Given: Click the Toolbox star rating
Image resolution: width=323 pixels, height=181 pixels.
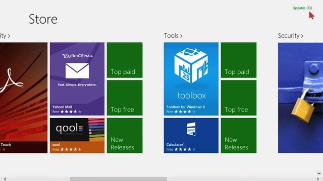Looking at the screenshot, I should (x=185, y=112).
